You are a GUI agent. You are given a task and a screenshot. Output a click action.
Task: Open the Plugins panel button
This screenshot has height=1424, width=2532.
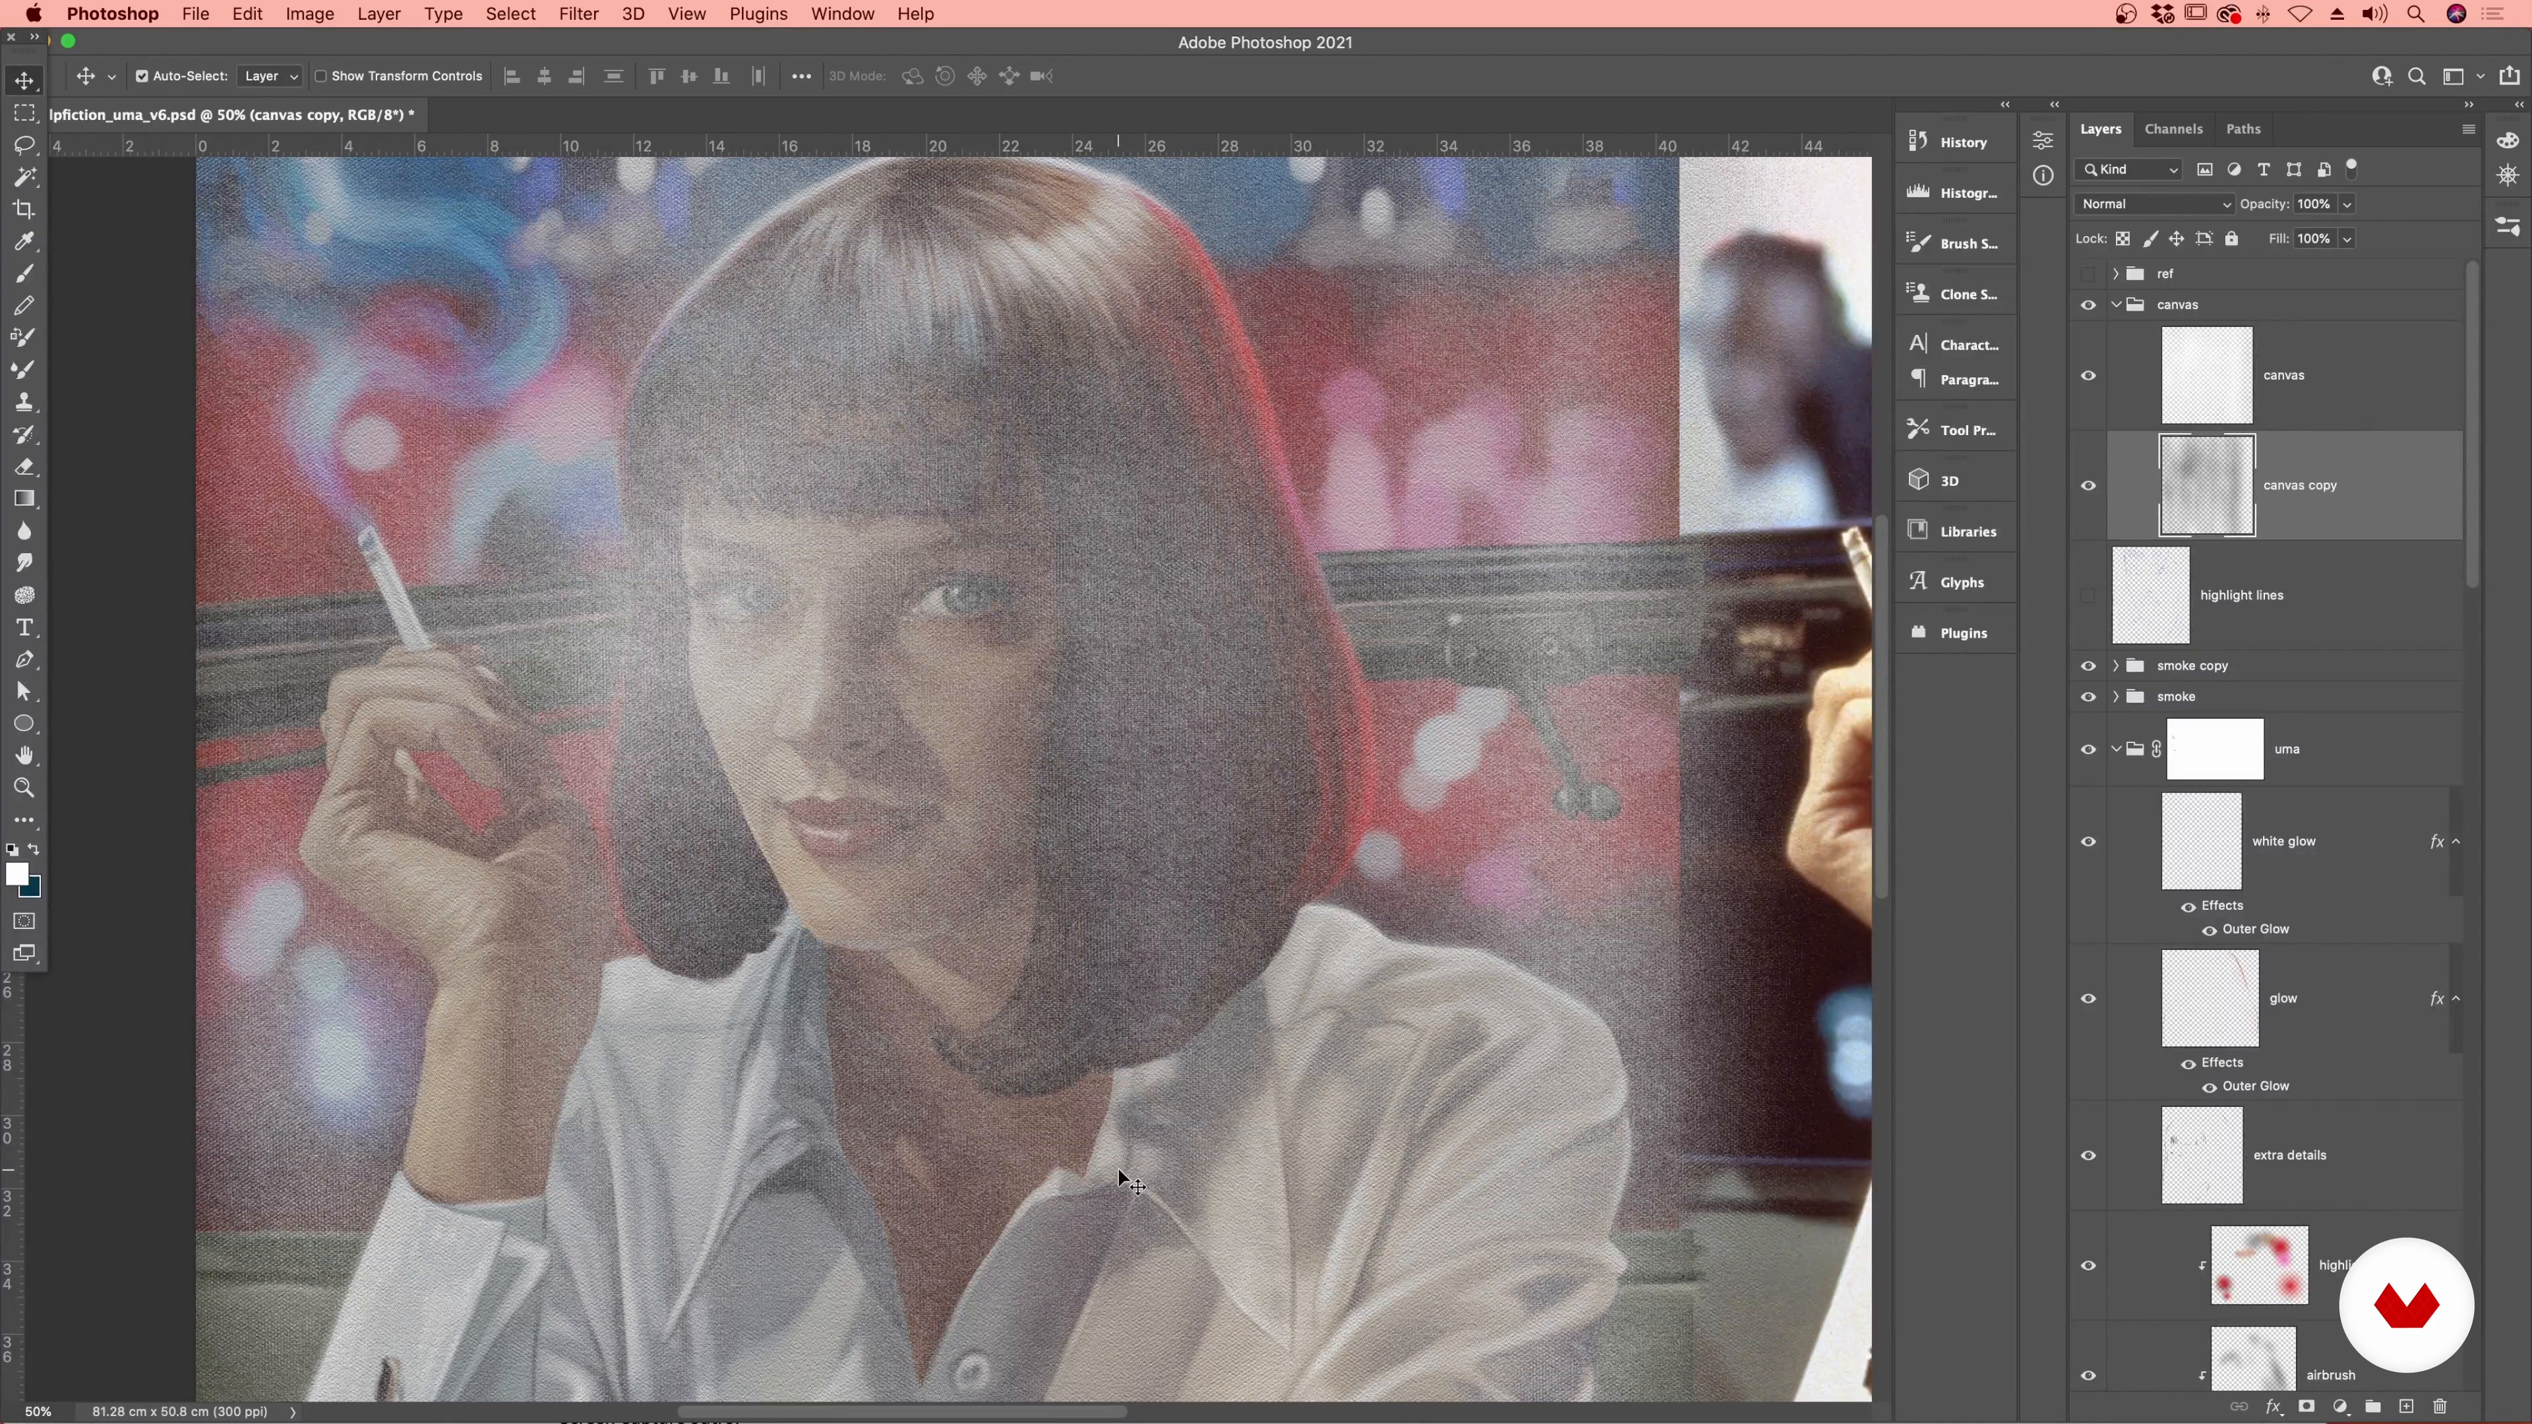click(1955, 633)
